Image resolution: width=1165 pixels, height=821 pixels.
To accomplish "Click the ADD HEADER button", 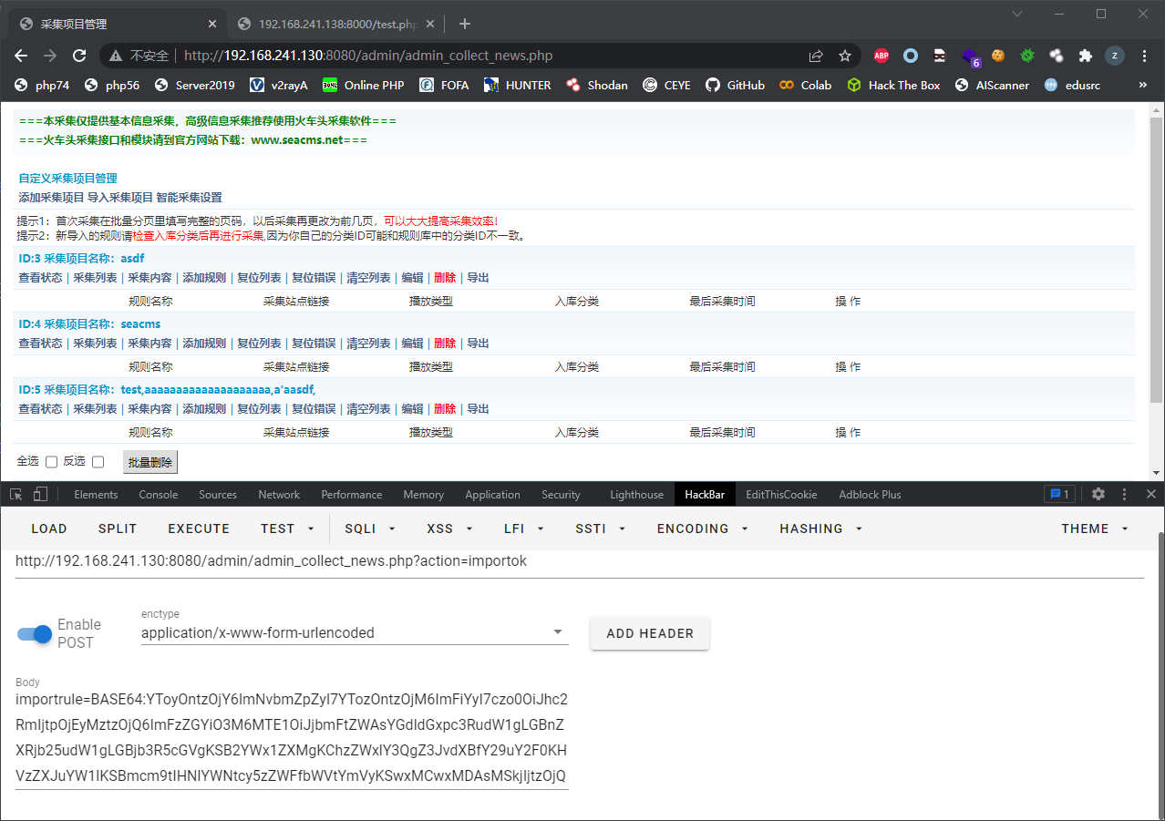I will click(x=650, y=633).
